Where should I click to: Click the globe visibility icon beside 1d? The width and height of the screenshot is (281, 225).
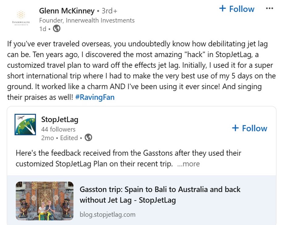coord(57,29)
